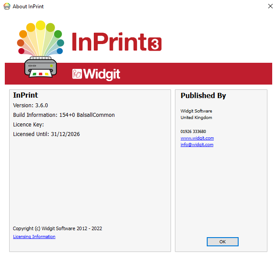This screenshot has width=277, height=262.
Task: Click the Copyright (c) Widgit Software line
Action: [58, 228]
